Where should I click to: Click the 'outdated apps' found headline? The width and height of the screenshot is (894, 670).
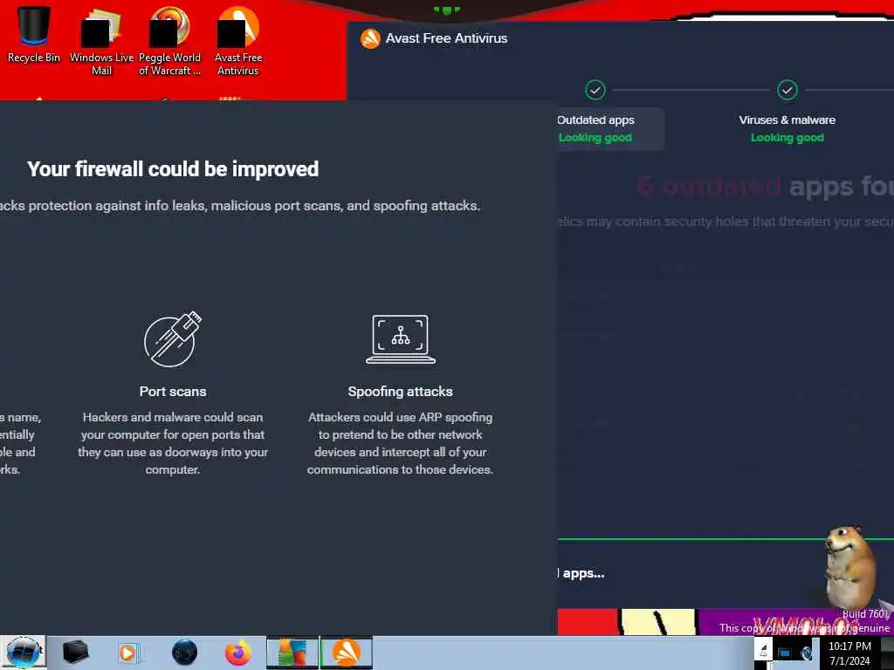click(x=766, y=186)
